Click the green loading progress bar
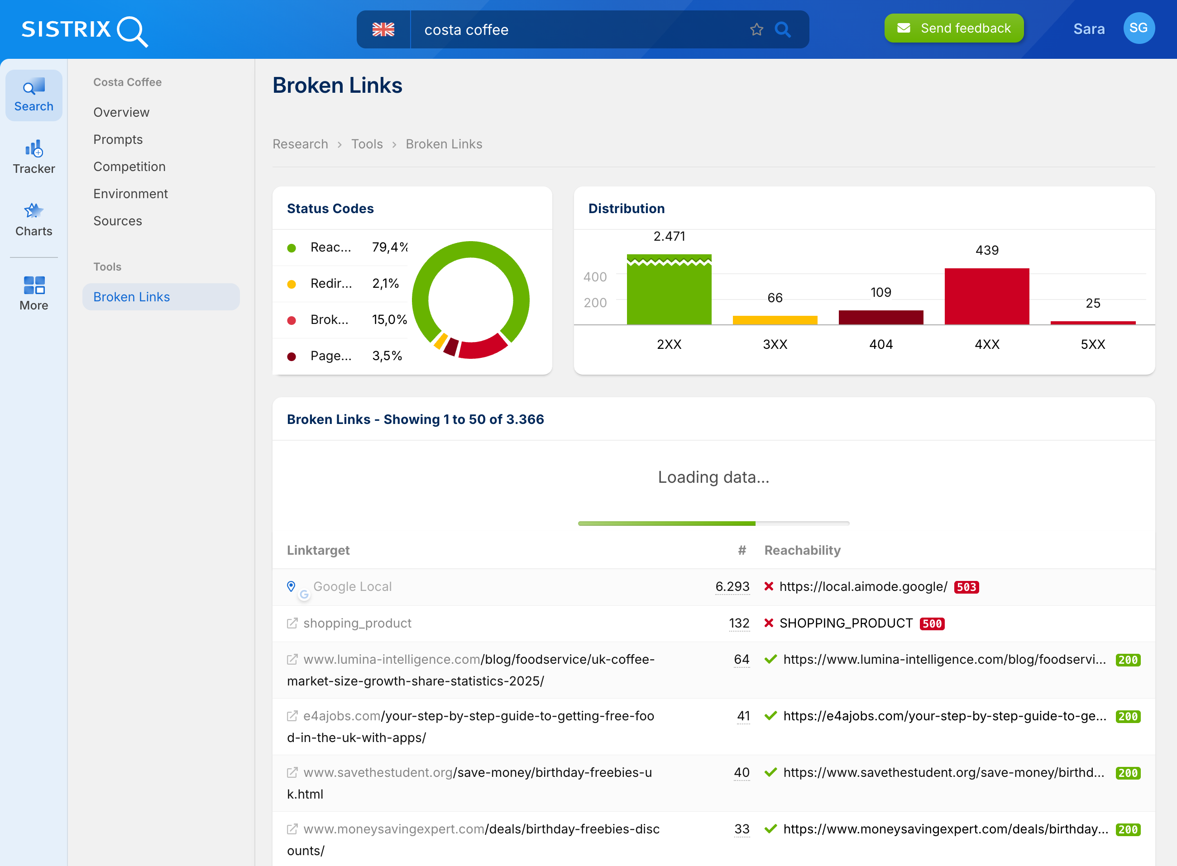1177x866 pixels. [666, 523]
